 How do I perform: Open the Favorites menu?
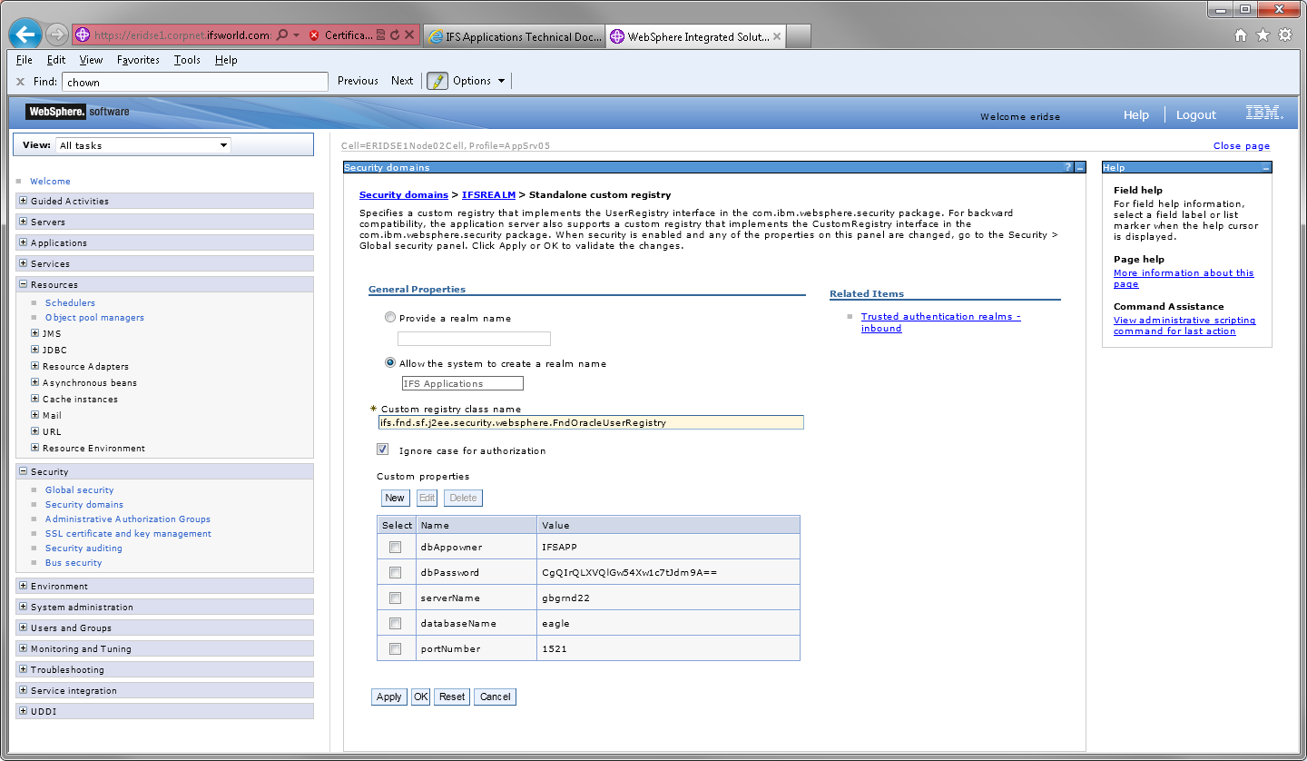point(138,60)
